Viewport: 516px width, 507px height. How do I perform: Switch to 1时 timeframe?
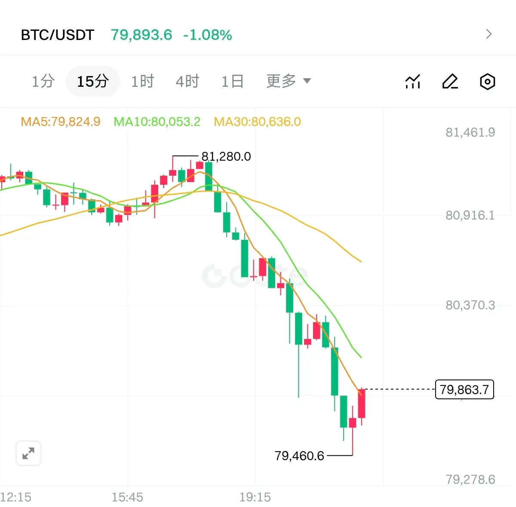[142, 81]
